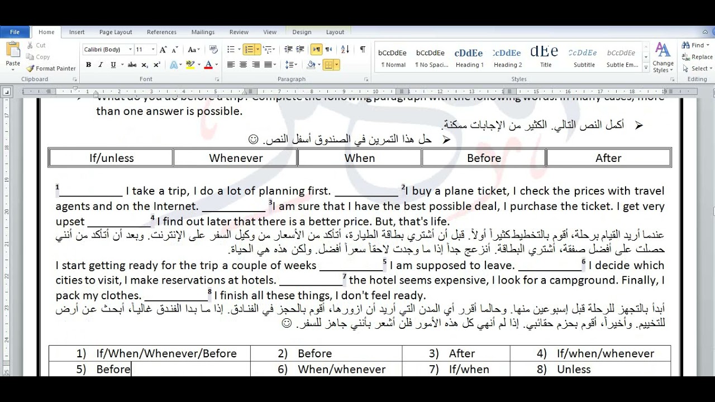Image resolution: width=715 pixels, height=402 pixels.
Task: Open the Paste options arrow
Action: pyautogui.click(x=13, y=70)
